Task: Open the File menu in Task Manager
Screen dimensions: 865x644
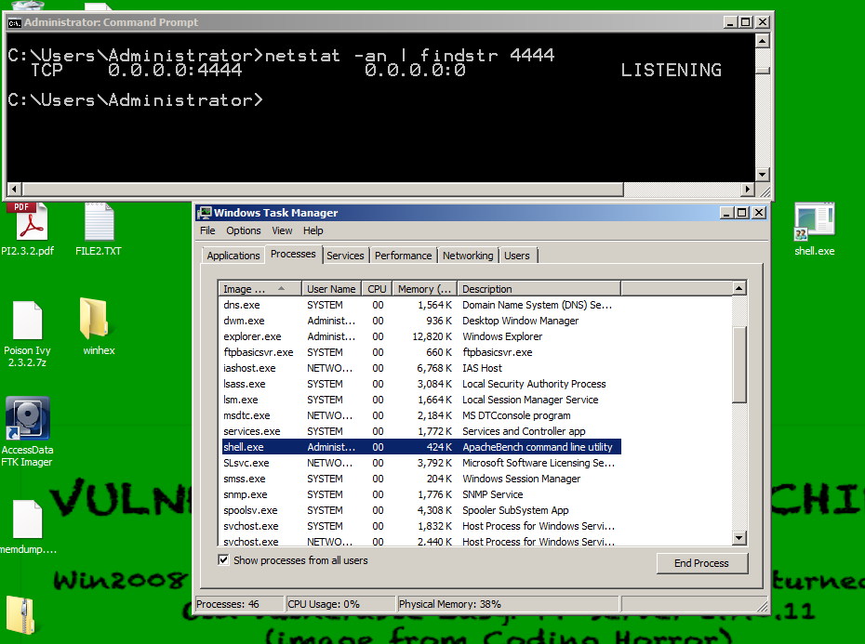Action: (x=207, y=230)
